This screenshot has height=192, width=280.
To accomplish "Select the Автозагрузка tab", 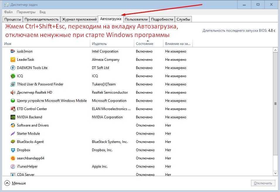I will coord(110,19).
